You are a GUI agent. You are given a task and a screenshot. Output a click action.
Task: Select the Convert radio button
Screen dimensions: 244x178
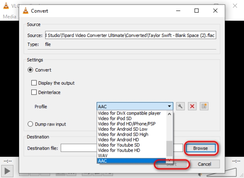[x=30, y=70]
